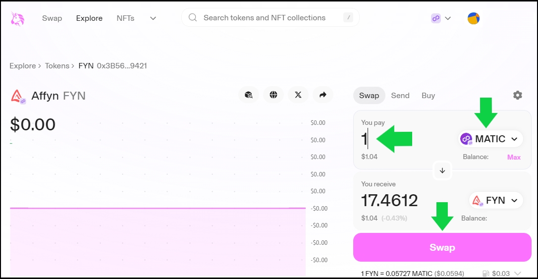Screen dimensions: 538x279
Task: Expand the navigation more-options chevron
Action: [x=153, y=18]
